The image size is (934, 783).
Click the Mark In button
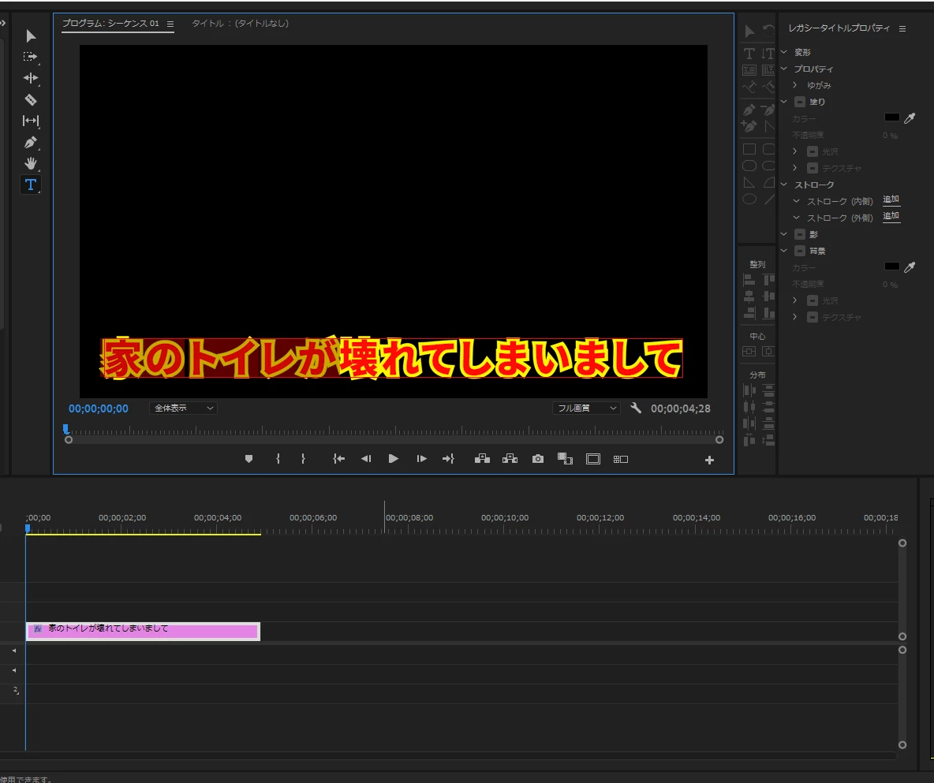click(x=278, y=459)
